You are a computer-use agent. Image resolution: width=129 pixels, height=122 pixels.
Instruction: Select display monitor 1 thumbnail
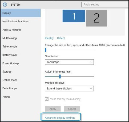pos(74,16)
